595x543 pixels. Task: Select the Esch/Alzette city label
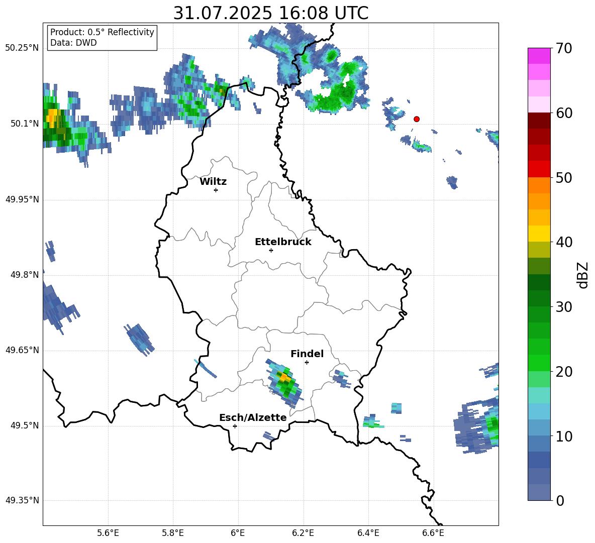tap(253, 417)
